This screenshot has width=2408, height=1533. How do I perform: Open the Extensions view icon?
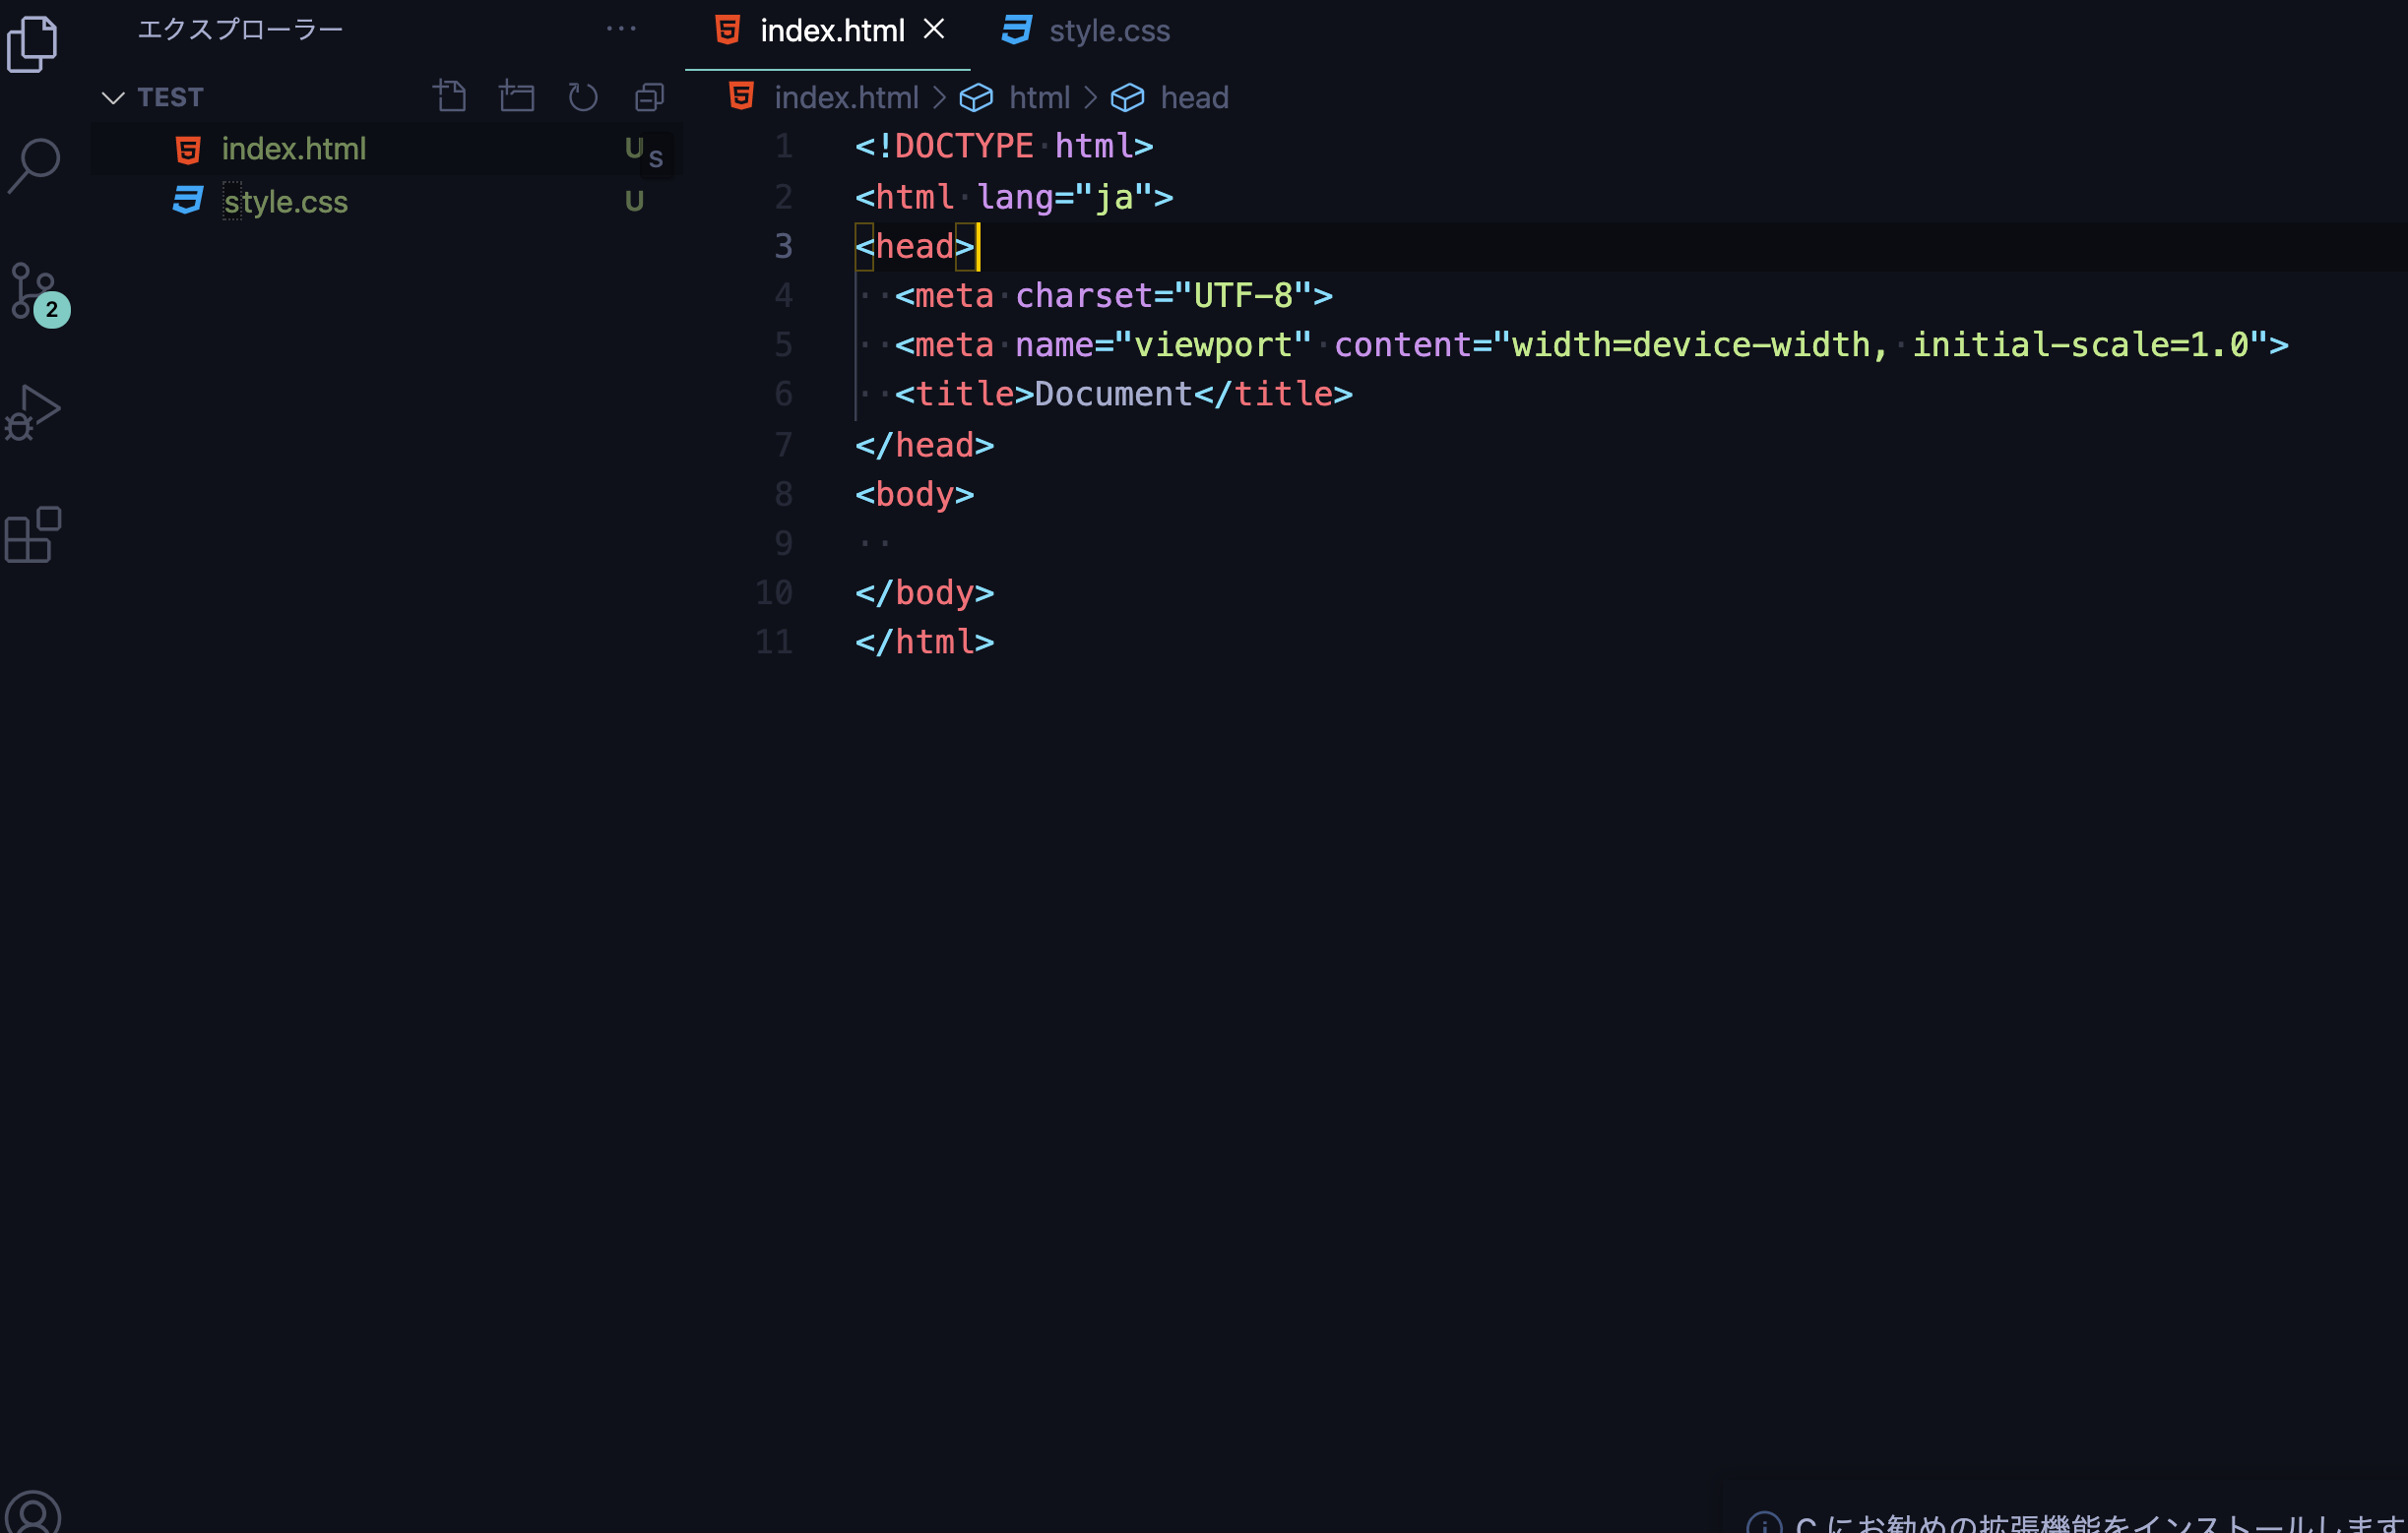coord(33,534)
